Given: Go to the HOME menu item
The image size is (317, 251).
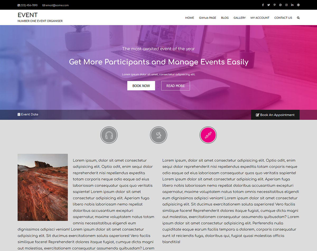Looking at the screenshot, I should coord(190,18).
